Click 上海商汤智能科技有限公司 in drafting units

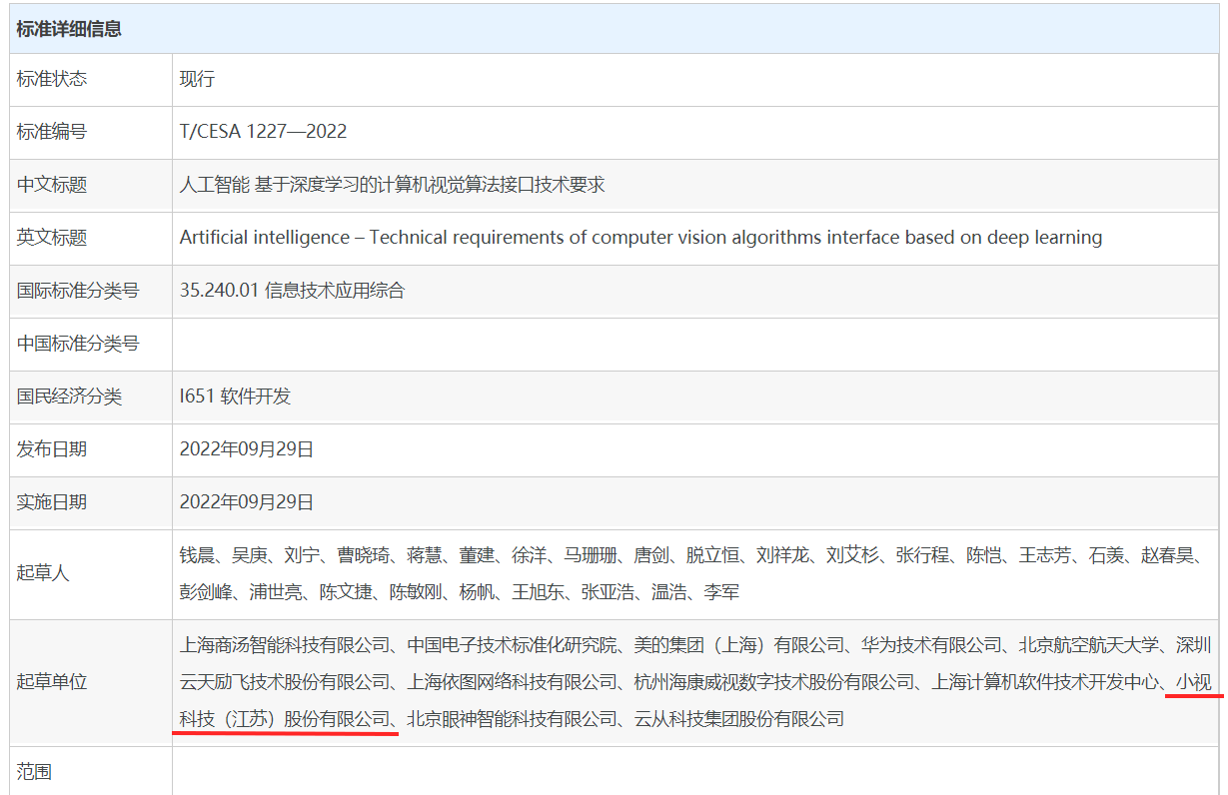point(284,645)
